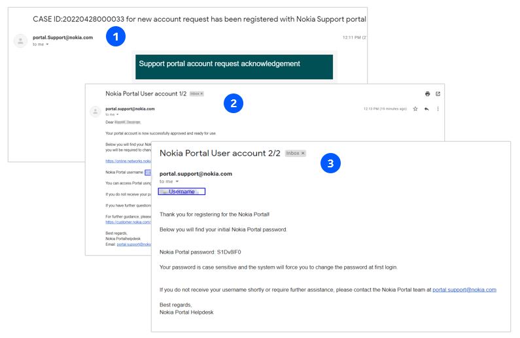Click sender avatar in CASE ID email

tap(20, 41)
